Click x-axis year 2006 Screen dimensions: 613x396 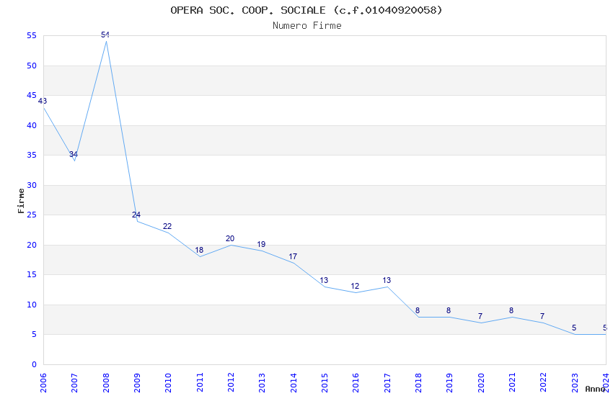[x=43, y=383]
